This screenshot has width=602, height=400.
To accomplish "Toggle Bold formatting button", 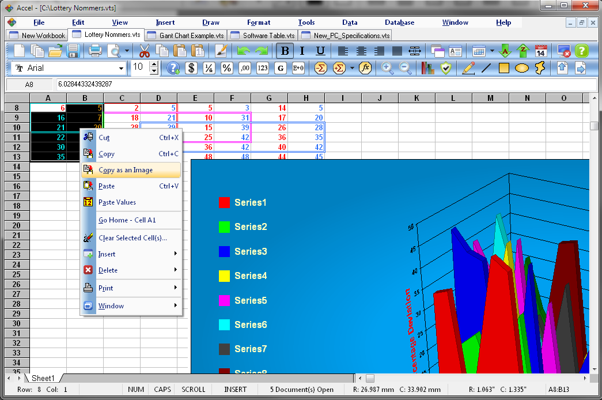I will [284, 51].
